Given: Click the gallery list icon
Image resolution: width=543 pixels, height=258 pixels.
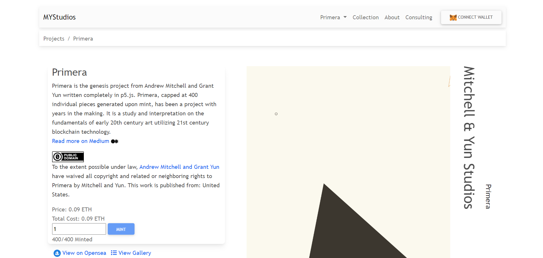Looking at the screenshot, I should click(x=114, y=253).
